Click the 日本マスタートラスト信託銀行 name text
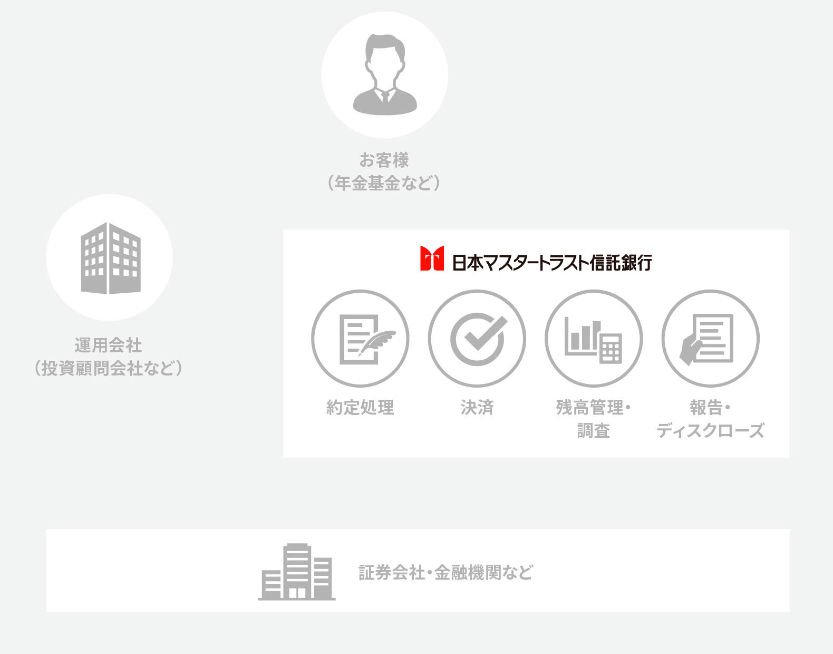This screenshot has width=833, height=654. pyautogui.click(x=552, y=262)
